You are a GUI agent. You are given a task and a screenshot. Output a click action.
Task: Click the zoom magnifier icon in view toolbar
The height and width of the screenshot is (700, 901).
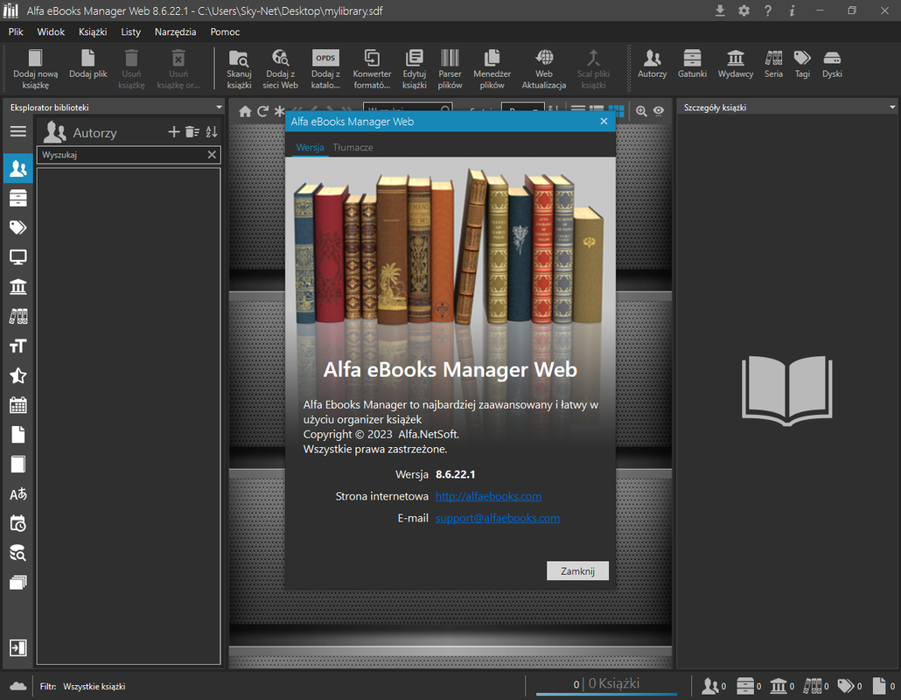(x=641, y=111)
